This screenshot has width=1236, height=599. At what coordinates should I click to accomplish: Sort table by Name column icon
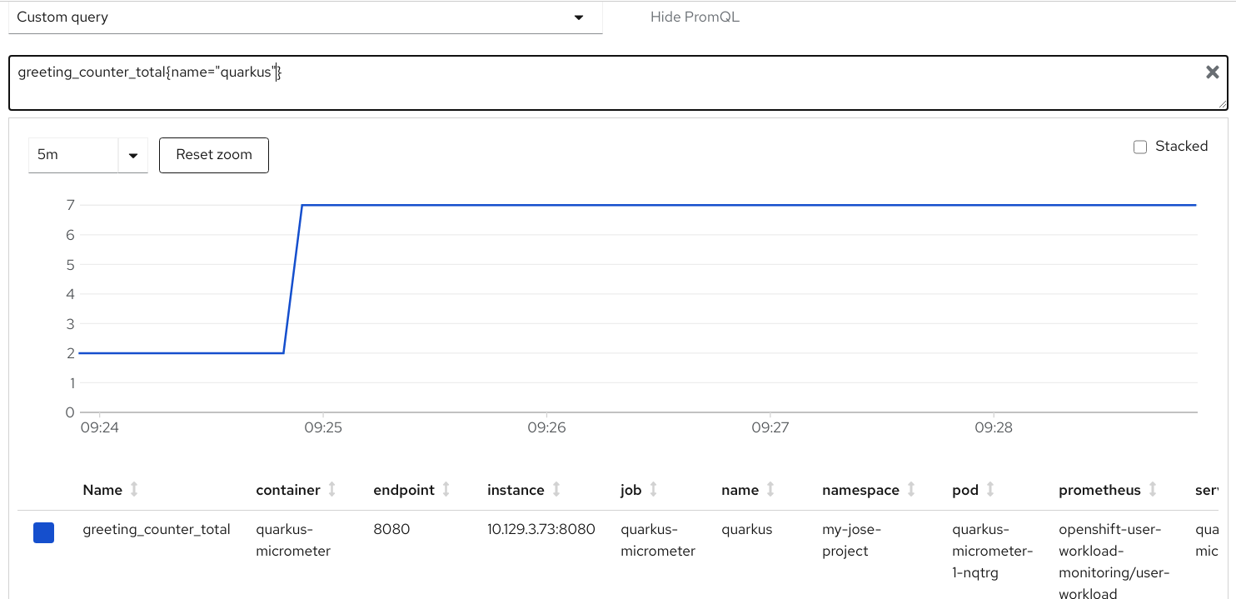tap(134, 490)
